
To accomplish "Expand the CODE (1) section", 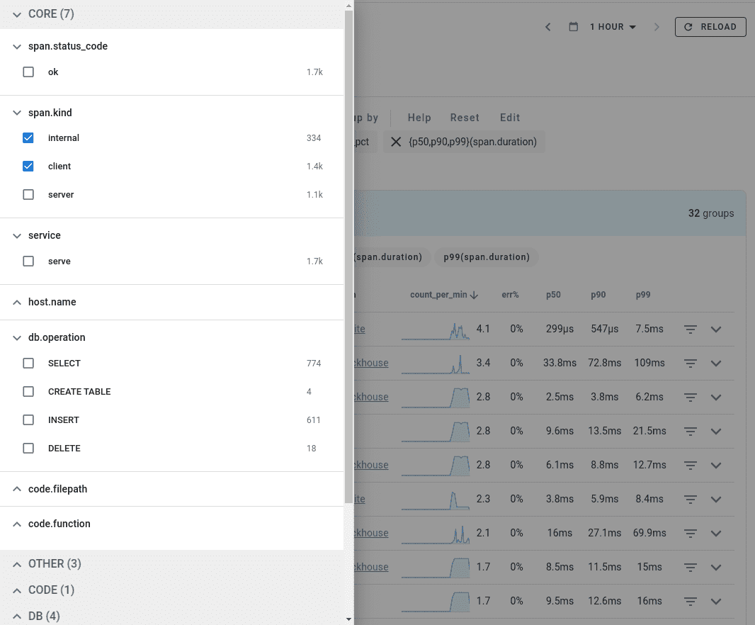I will click(x=17, y=590).
